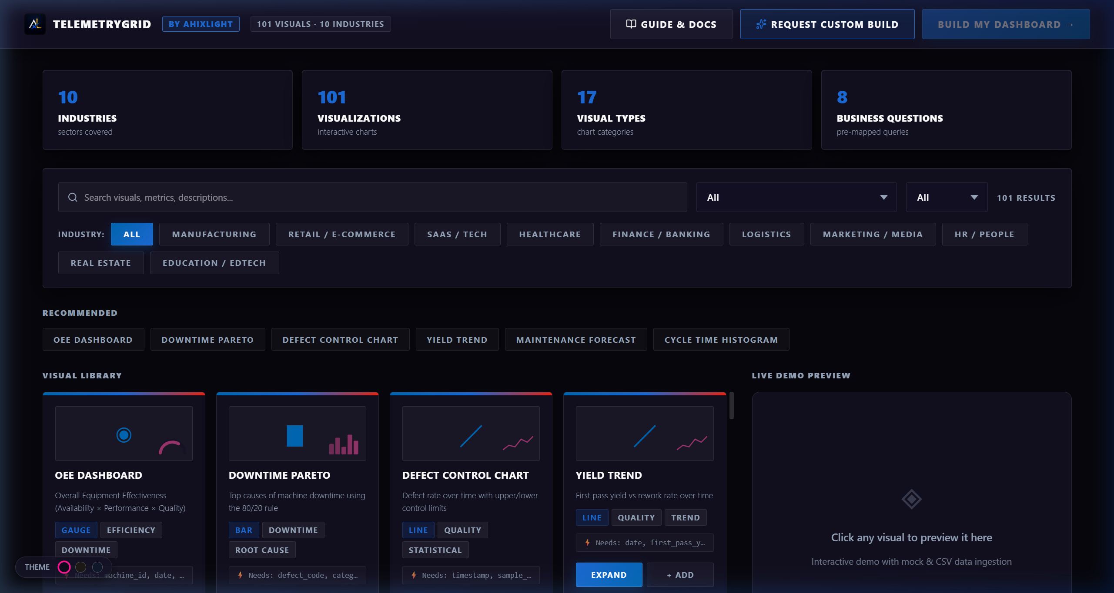Click the 17 Visual Types stat card
This screenshot has height=593, width=1114.
point(686,110)
